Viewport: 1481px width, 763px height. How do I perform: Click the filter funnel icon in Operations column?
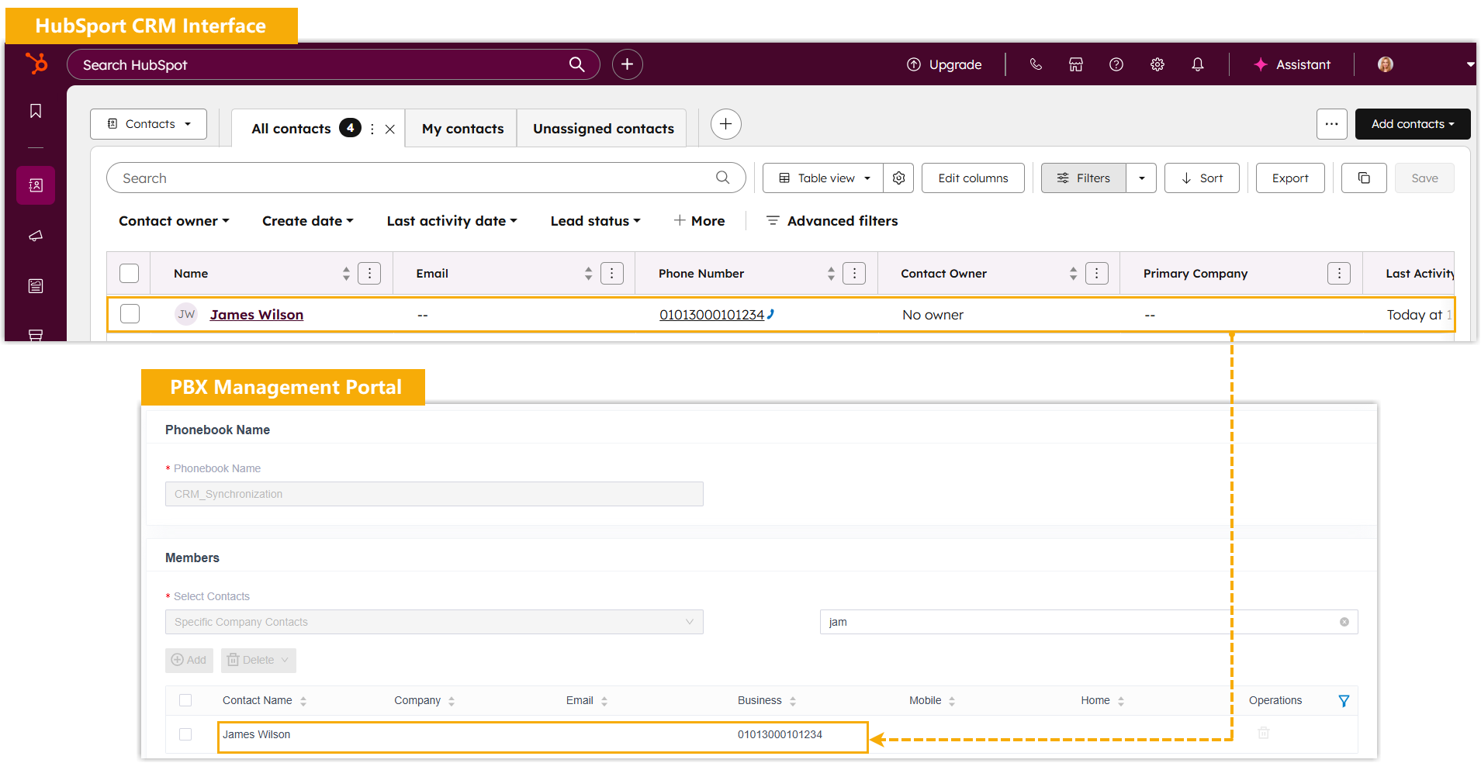(1344, 701)
